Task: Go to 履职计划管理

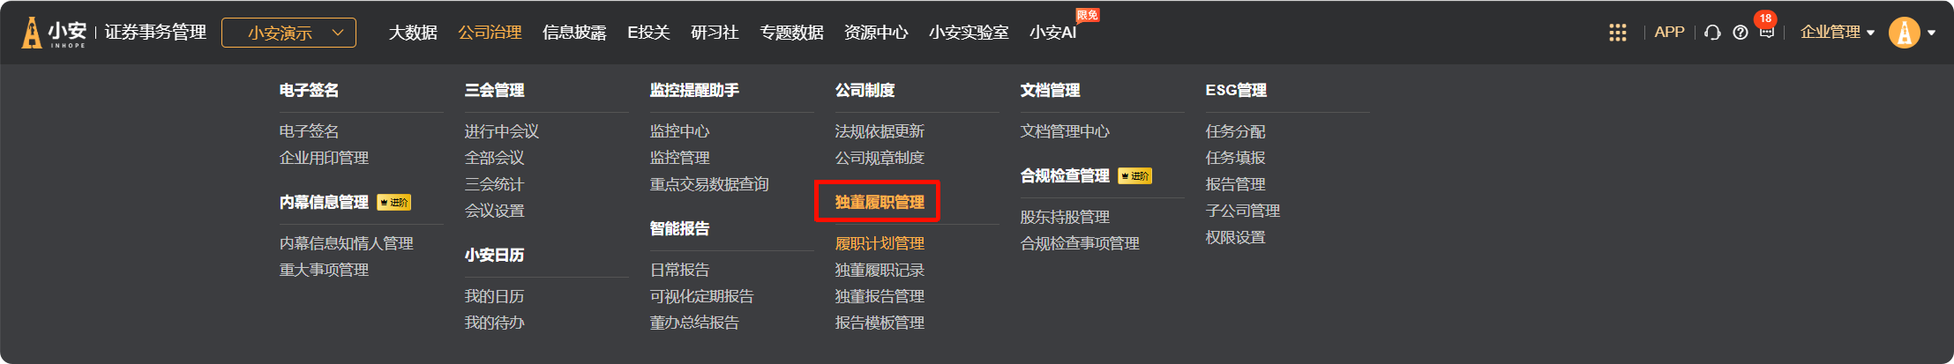Action: click(880, 243)
